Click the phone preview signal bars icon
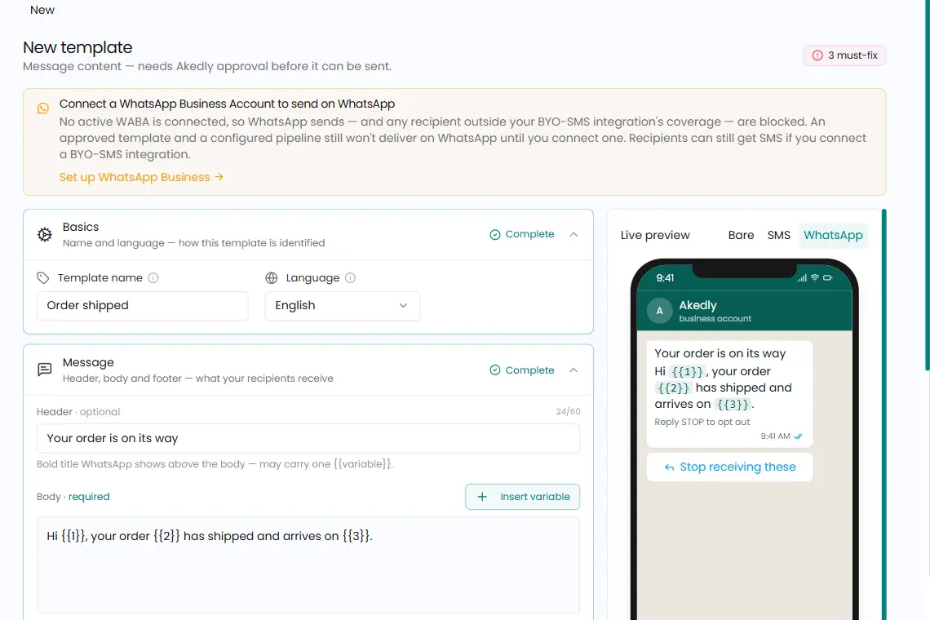This screenshot has width=930, height=620. click(802, 277)
